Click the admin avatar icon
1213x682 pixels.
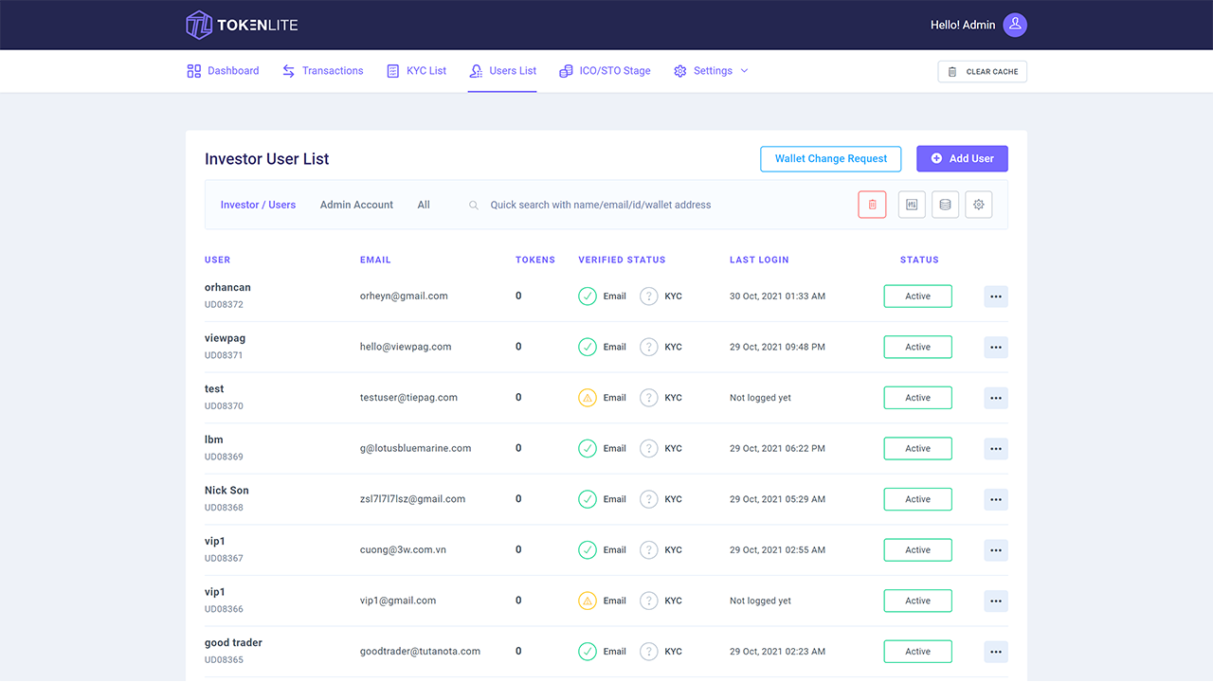tap(1014, 25)
